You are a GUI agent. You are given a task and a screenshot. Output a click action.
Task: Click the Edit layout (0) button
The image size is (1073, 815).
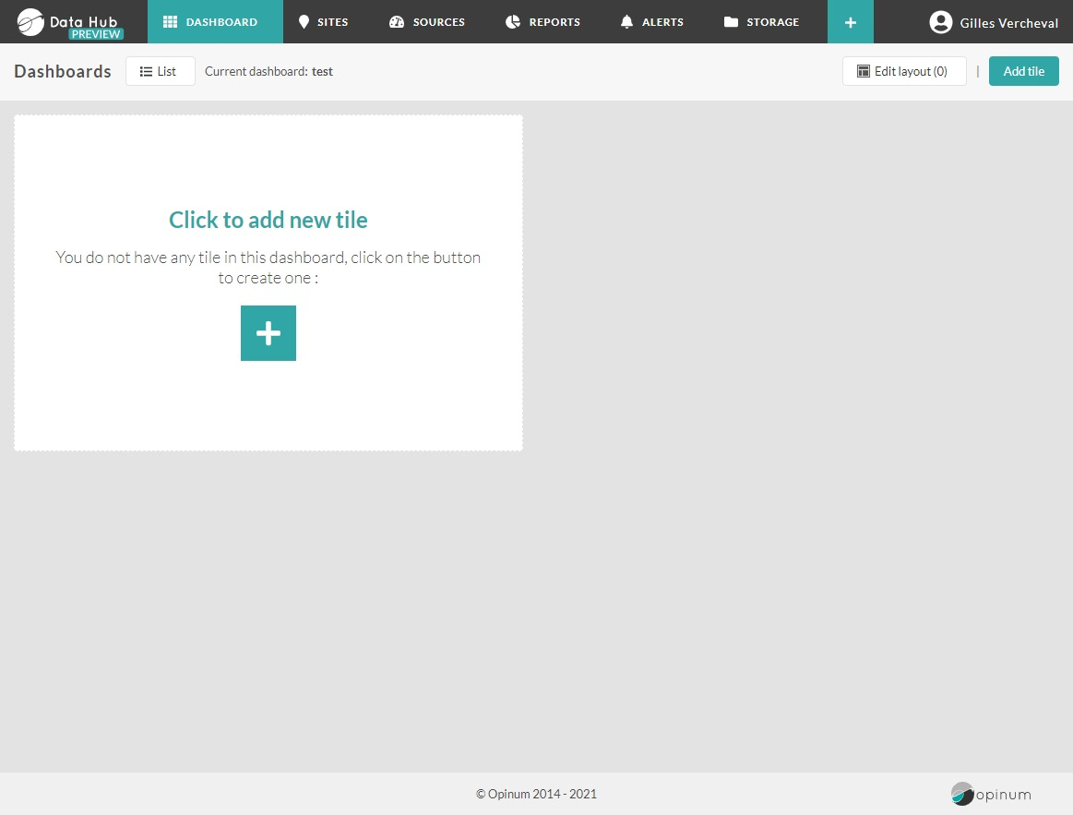pyautogui.click(x=903, y=71)
